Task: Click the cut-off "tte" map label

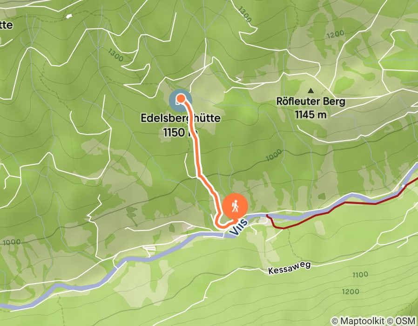Action: click(x=6, y=25)
